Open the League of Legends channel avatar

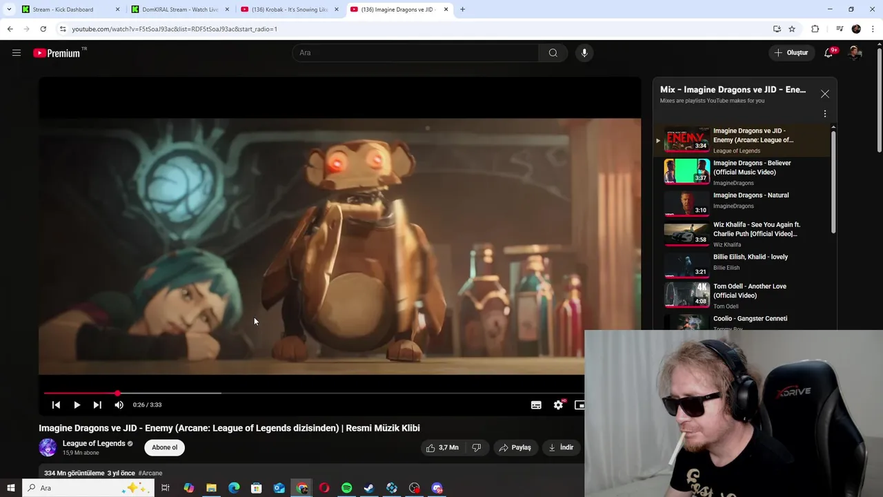[x=48, y=447]
